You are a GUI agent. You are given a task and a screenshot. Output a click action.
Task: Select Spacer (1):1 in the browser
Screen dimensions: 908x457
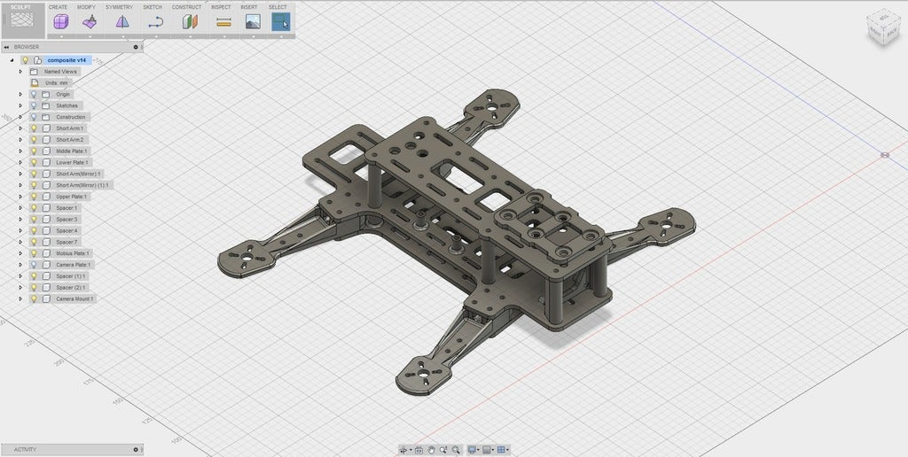71,276
